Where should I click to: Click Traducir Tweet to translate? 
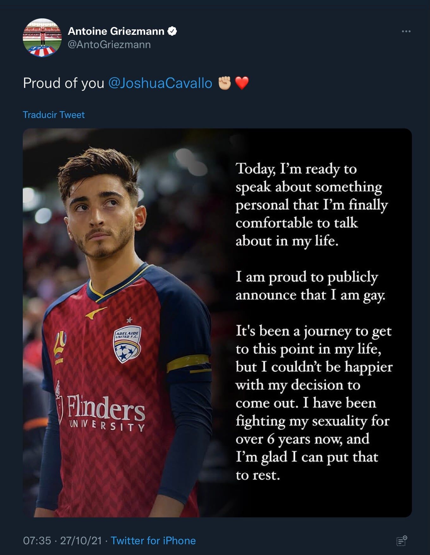pyautogui.click(x=54, y=115)
